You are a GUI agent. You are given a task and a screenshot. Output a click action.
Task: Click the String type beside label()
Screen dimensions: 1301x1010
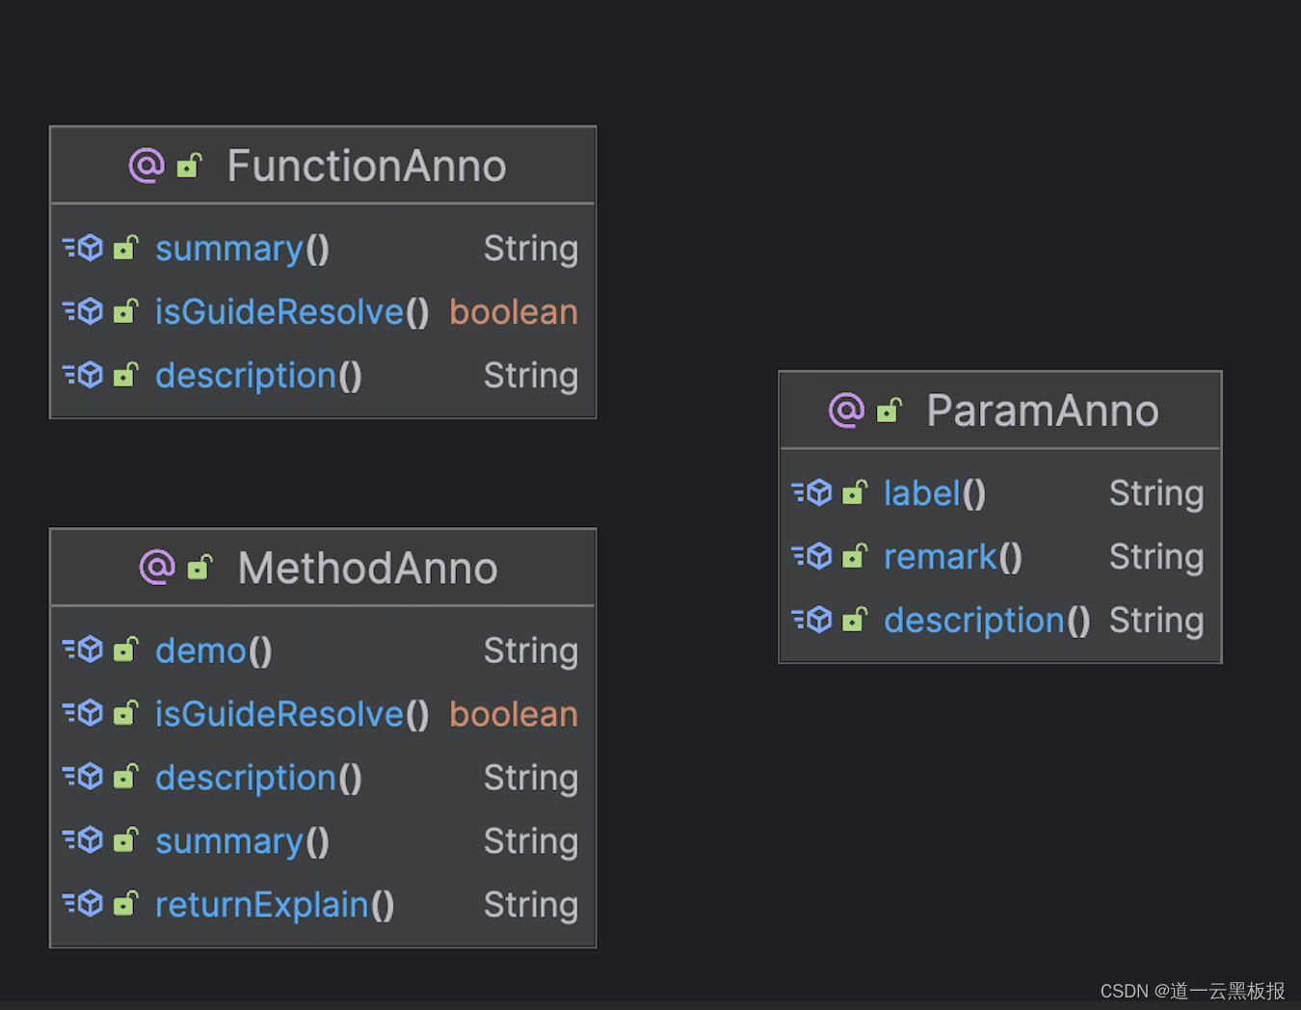[1155, 493]
